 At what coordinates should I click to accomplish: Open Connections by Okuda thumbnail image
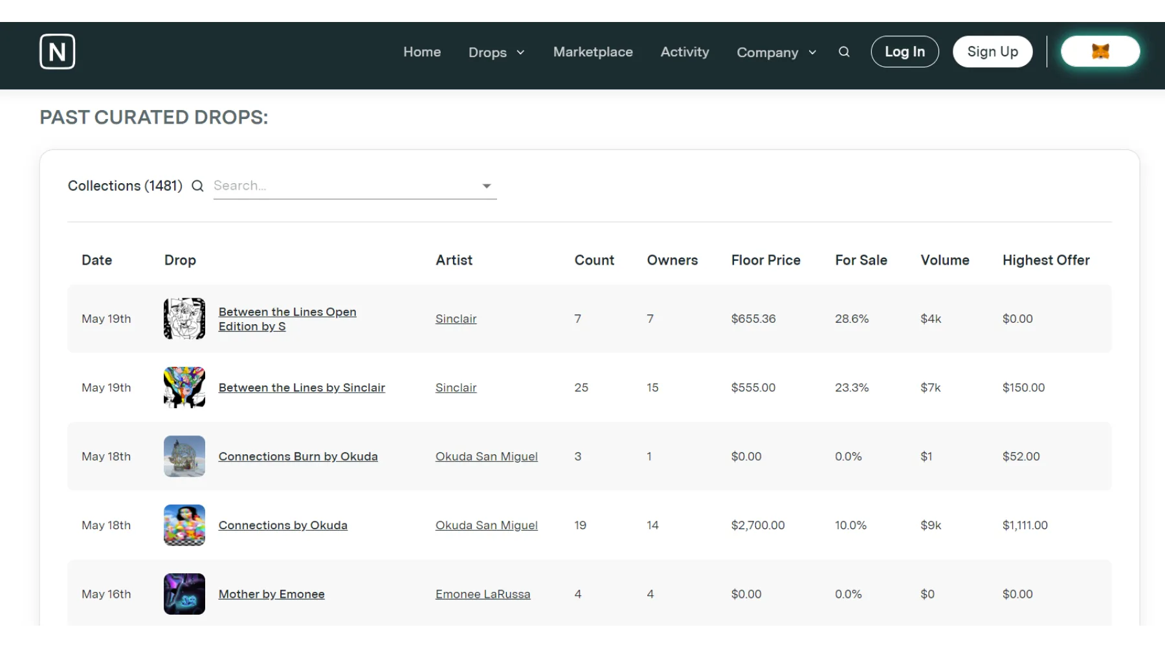point(184,525)
